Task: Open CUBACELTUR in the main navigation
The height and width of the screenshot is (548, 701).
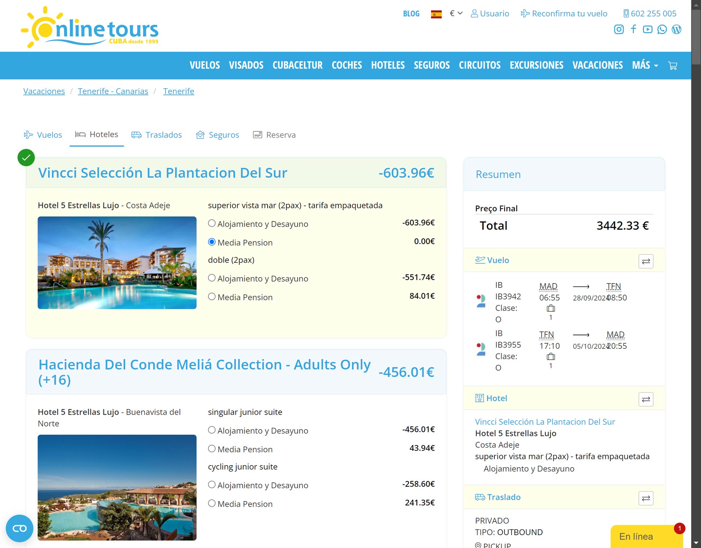Action: click(x=298, y=65)
